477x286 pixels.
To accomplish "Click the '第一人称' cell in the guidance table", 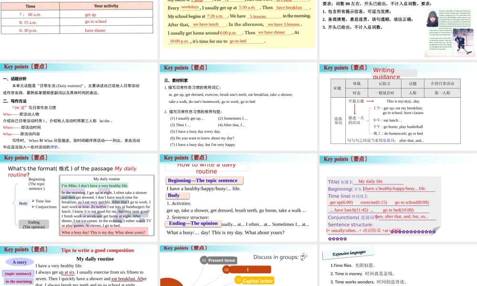I will (x=442, y=92).
